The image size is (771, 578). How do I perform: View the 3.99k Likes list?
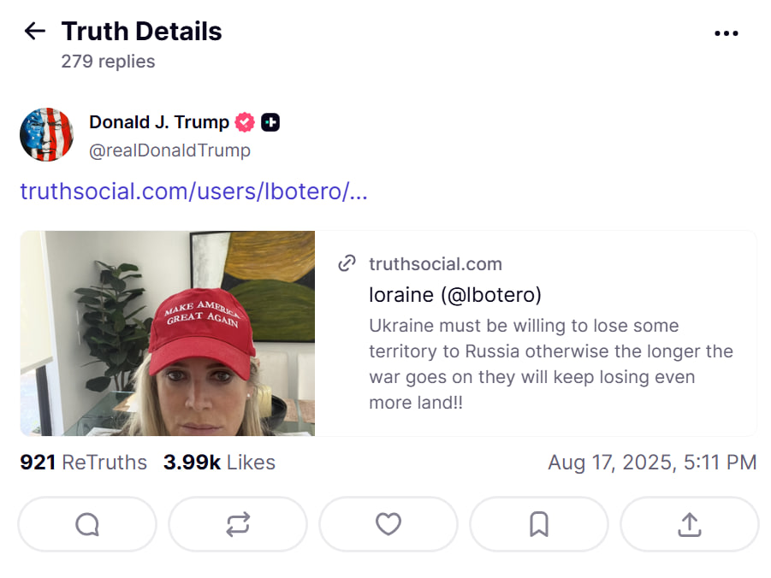click(219, 463)
